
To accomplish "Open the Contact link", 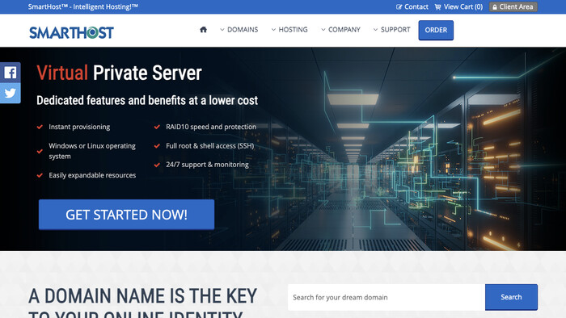I will (x=412, y=6).
